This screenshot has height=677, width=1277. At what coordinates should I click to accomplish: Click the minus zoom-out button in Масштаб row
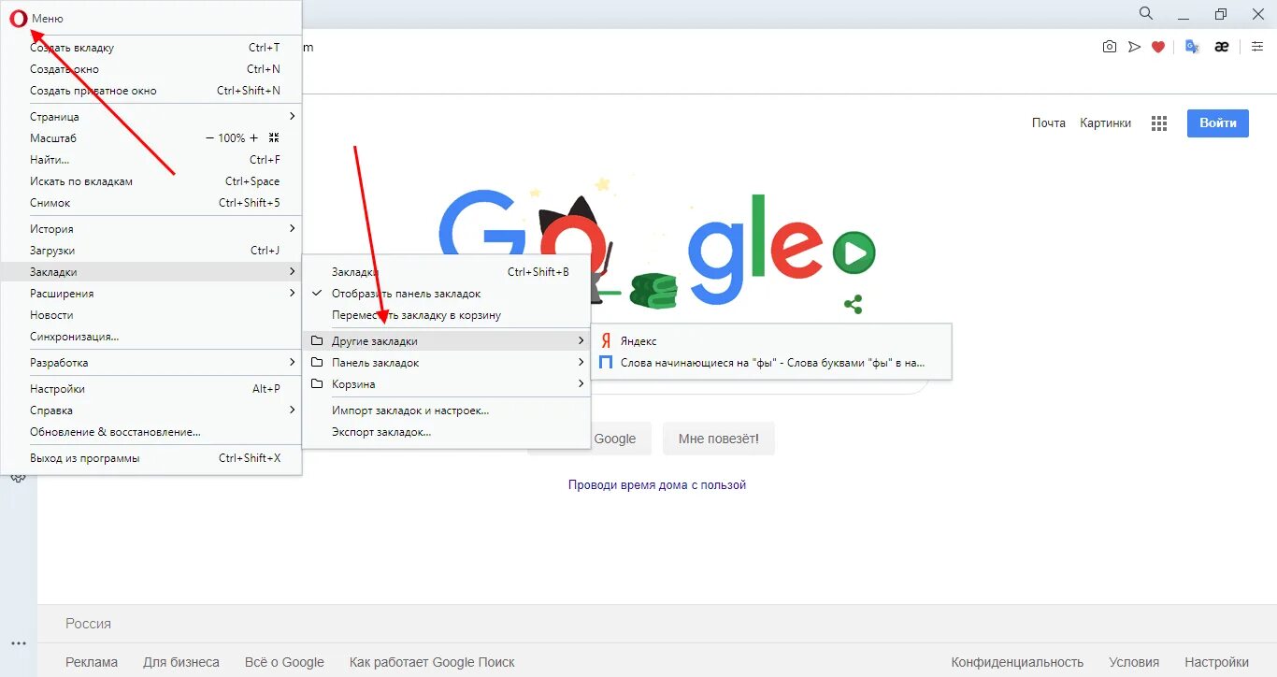(210, 138)
